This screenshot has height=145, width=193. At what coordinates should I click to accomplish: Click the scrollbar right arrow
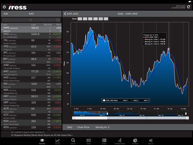(x=187, y=118)
